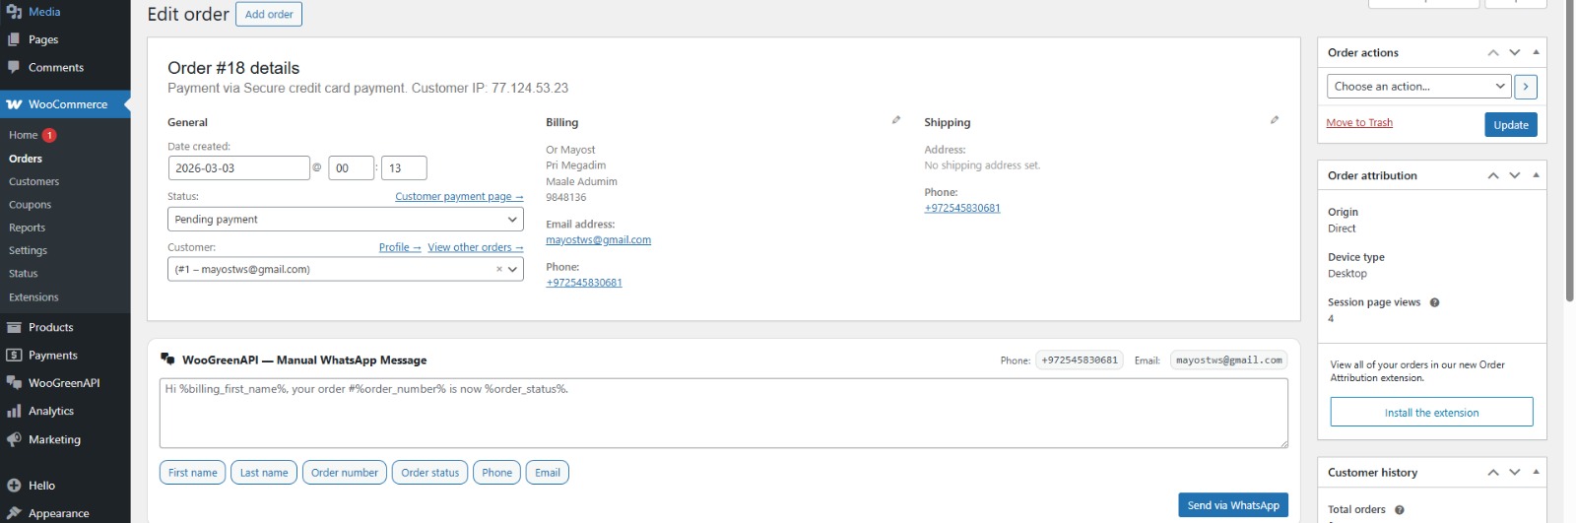
Task: Click shipping phone number link
Action: (x=962, y=208)
